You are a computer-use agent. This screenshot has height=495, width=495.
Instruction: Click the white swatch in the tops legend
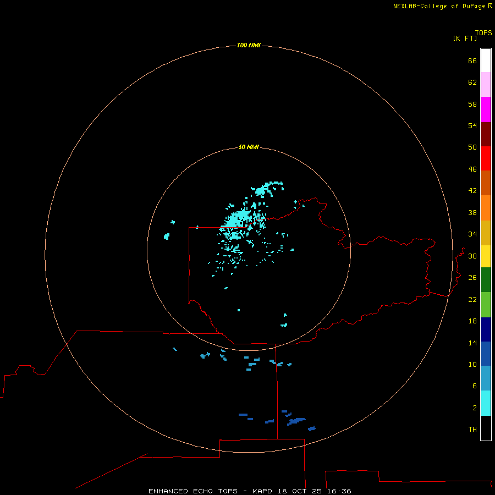(x=486, y=61)
